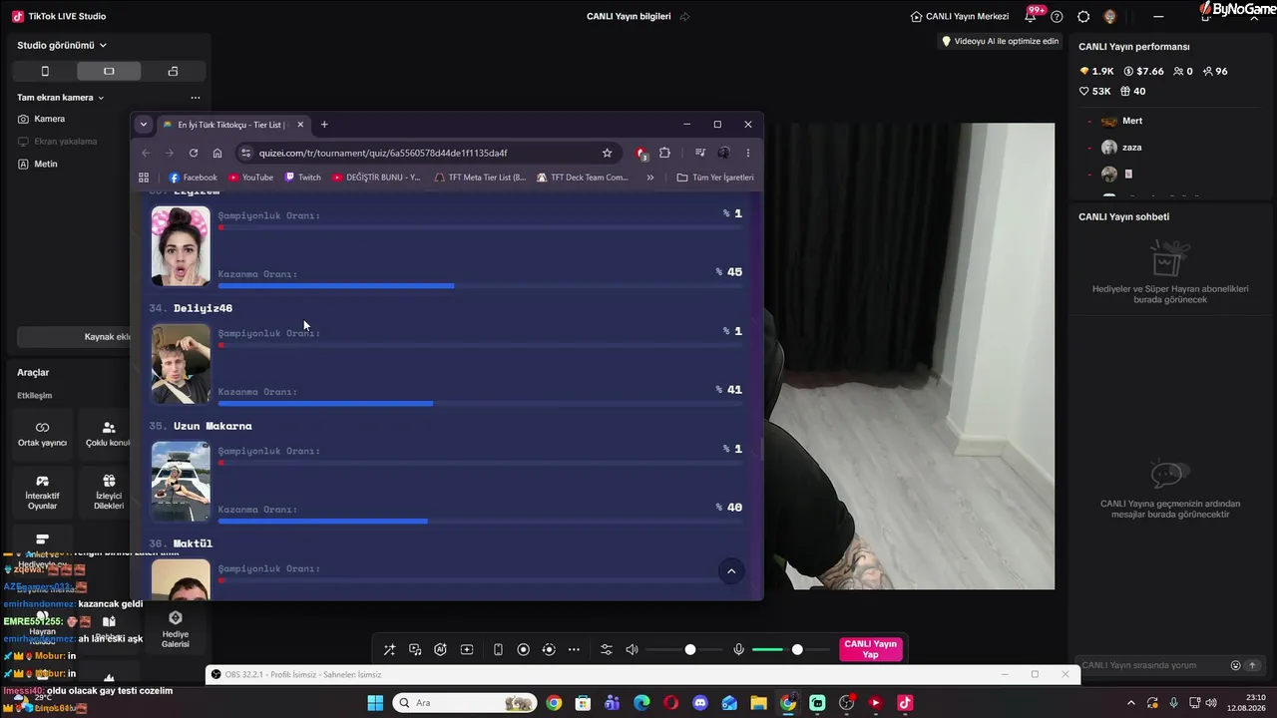Select the En İyi Türk Tiktokçu tab
This screenshot has width=1277, height=718.
point(232,125)
